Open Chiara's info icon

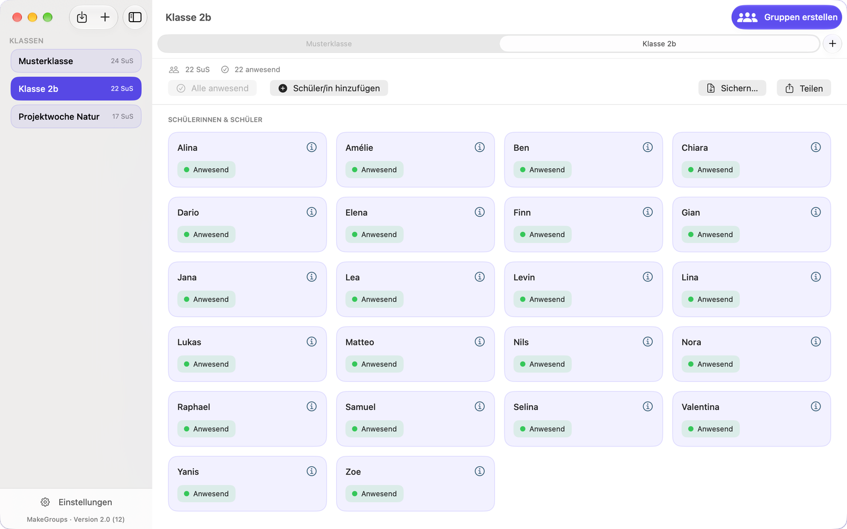pos(816,147)
